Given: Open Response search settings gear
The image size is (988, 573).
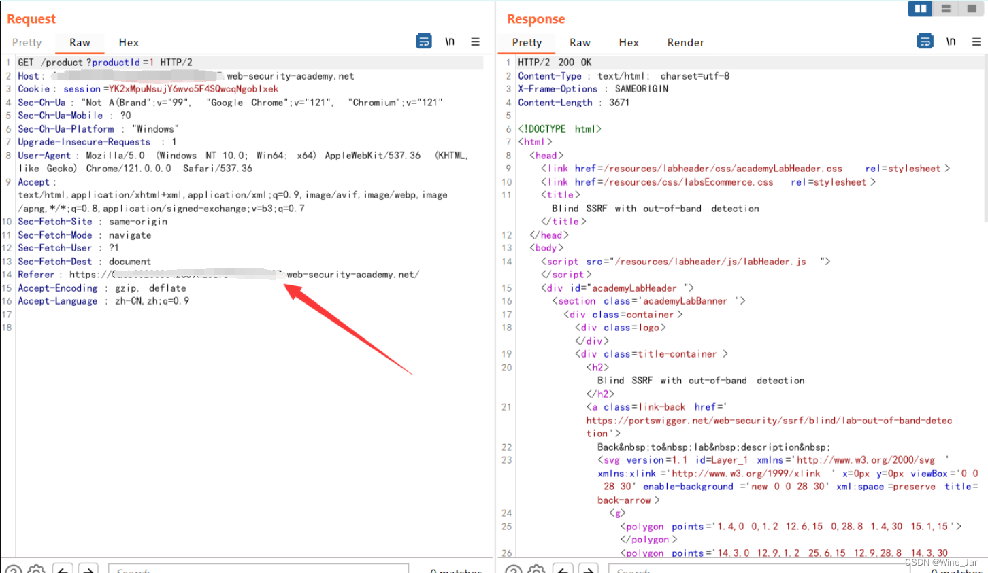Looking at the screenshot, I should coord(537,569).
